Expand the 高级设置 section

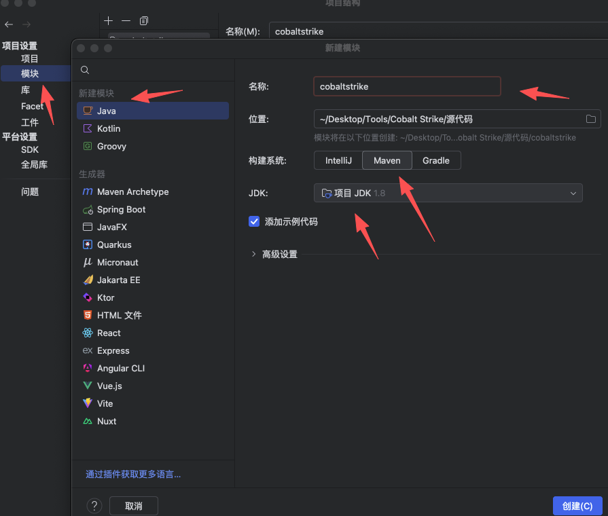(254, 255)
